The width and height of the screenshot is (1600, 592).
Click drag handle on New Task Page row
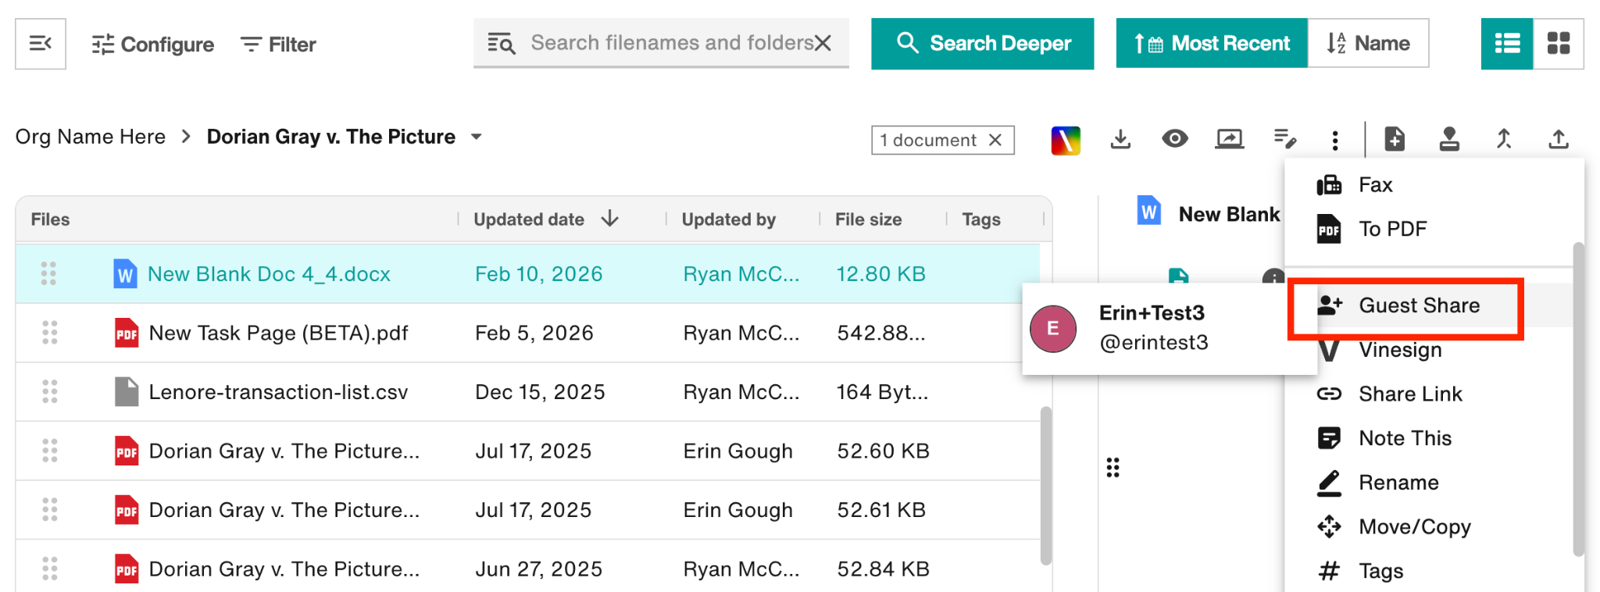point(49,333)
